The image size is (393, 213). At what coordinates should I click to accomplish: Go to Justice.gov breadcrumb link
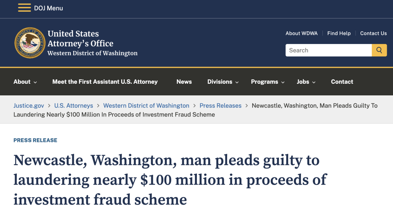(x=29, y=106)
